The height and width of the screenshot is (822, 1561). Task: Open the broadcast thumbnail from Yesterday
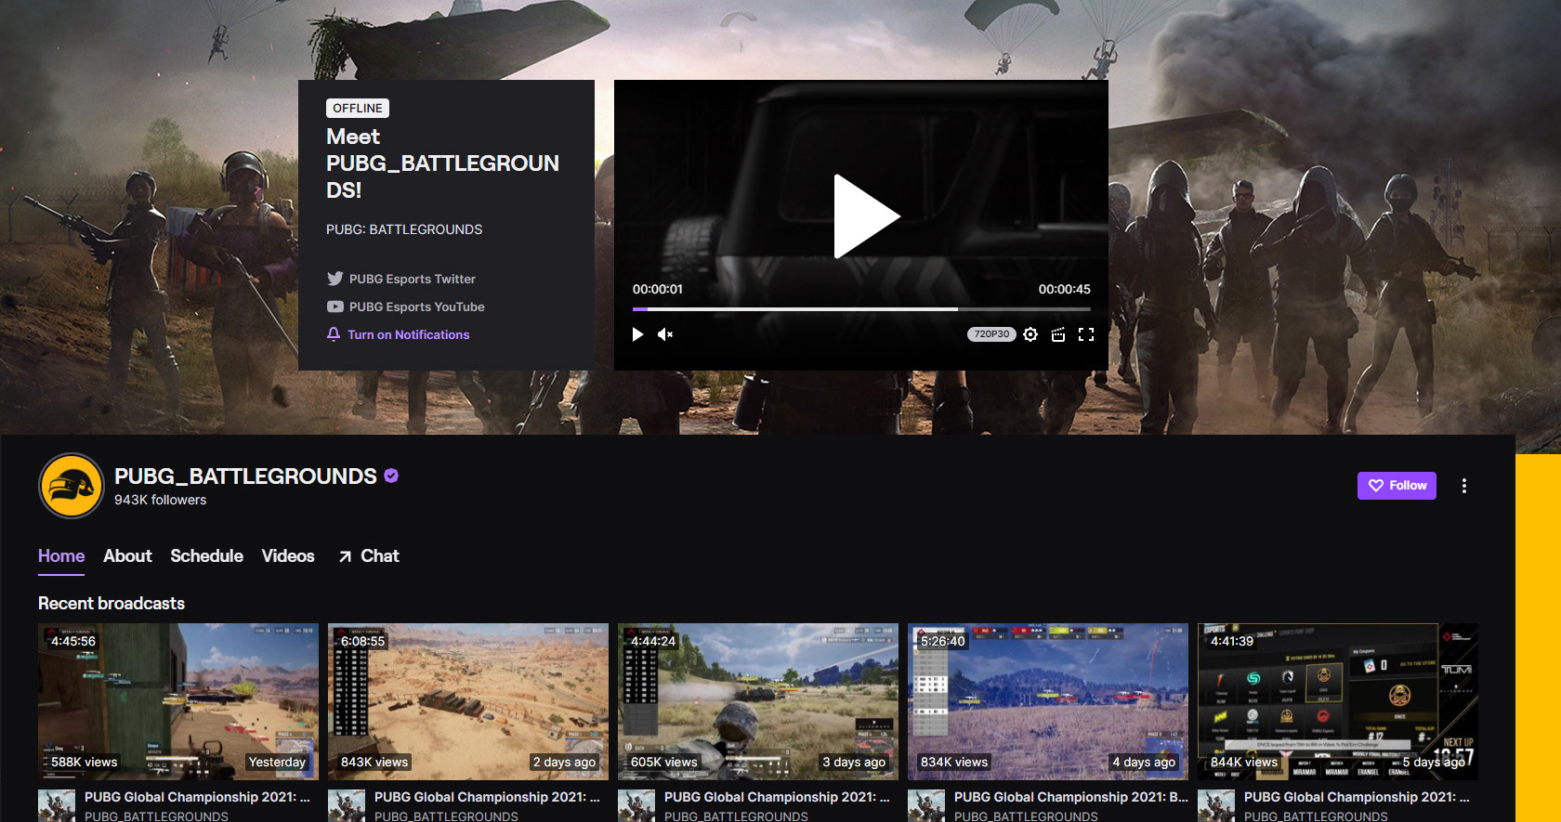(x=178, y=701)
